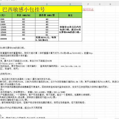Select operation fee cell showing 57

(x=47, y=32)
